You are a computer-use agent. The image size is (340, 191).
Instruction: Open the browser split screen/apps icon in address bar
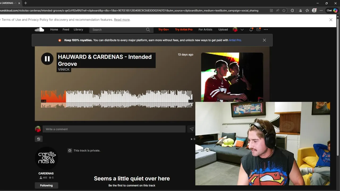coord(271,11)
